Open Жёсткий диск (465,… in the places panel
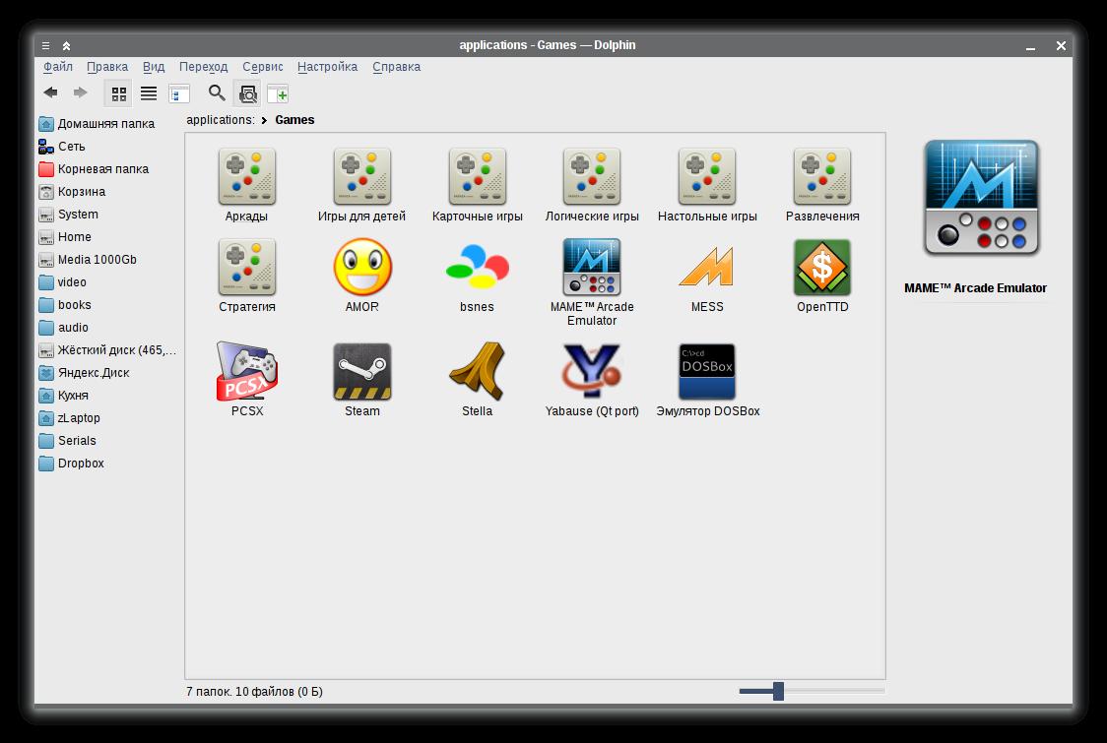Image resolution: width=1107 pixels, height=743 pixels. 107,349
